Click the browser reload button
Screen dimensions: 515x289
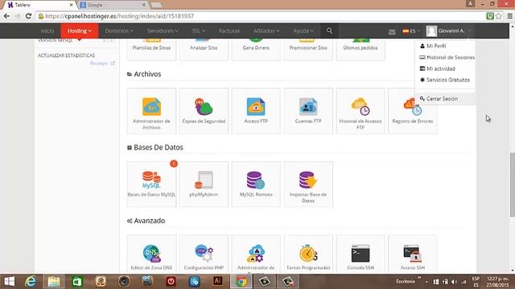29,16
